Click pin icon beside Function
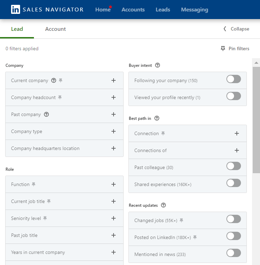Viewport: 260px width, 265px height. tap(34, 184)
